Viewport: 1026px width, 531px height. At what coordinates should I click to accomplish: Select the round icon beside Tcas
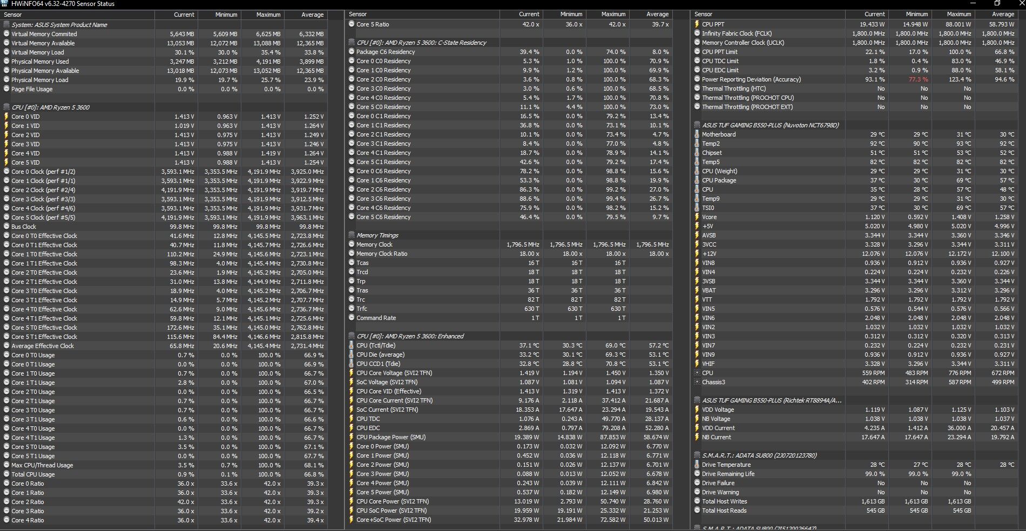[352, 263]
